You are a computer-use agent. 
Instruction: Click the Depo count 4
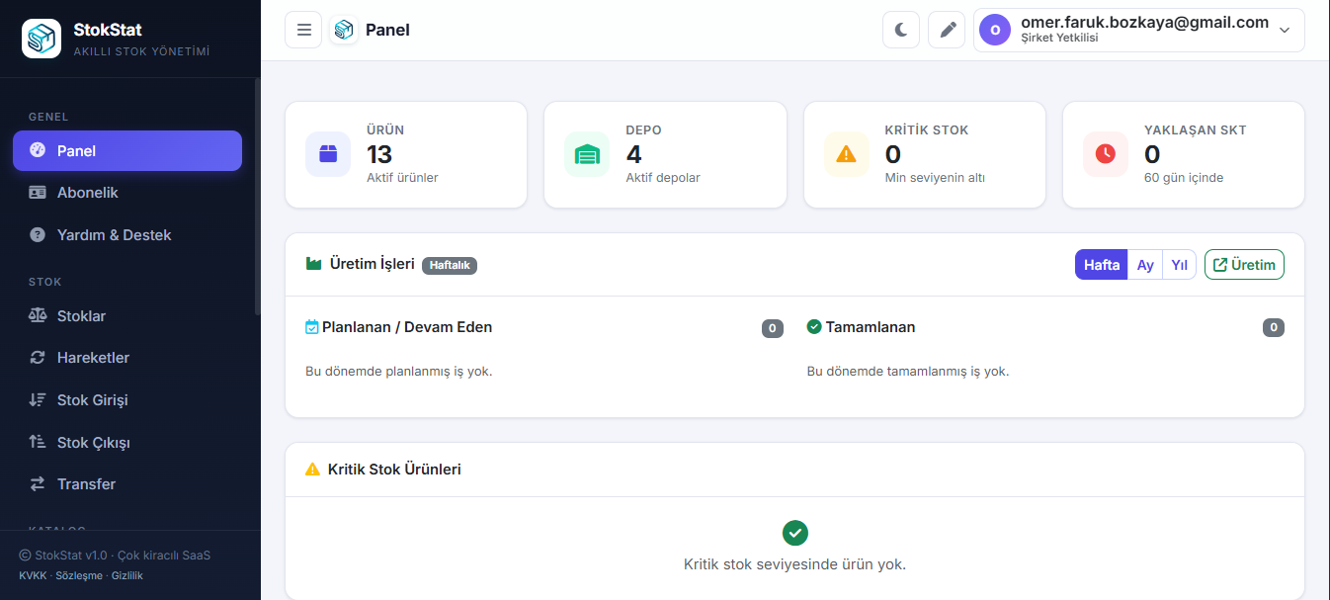(x=633, y=154)
